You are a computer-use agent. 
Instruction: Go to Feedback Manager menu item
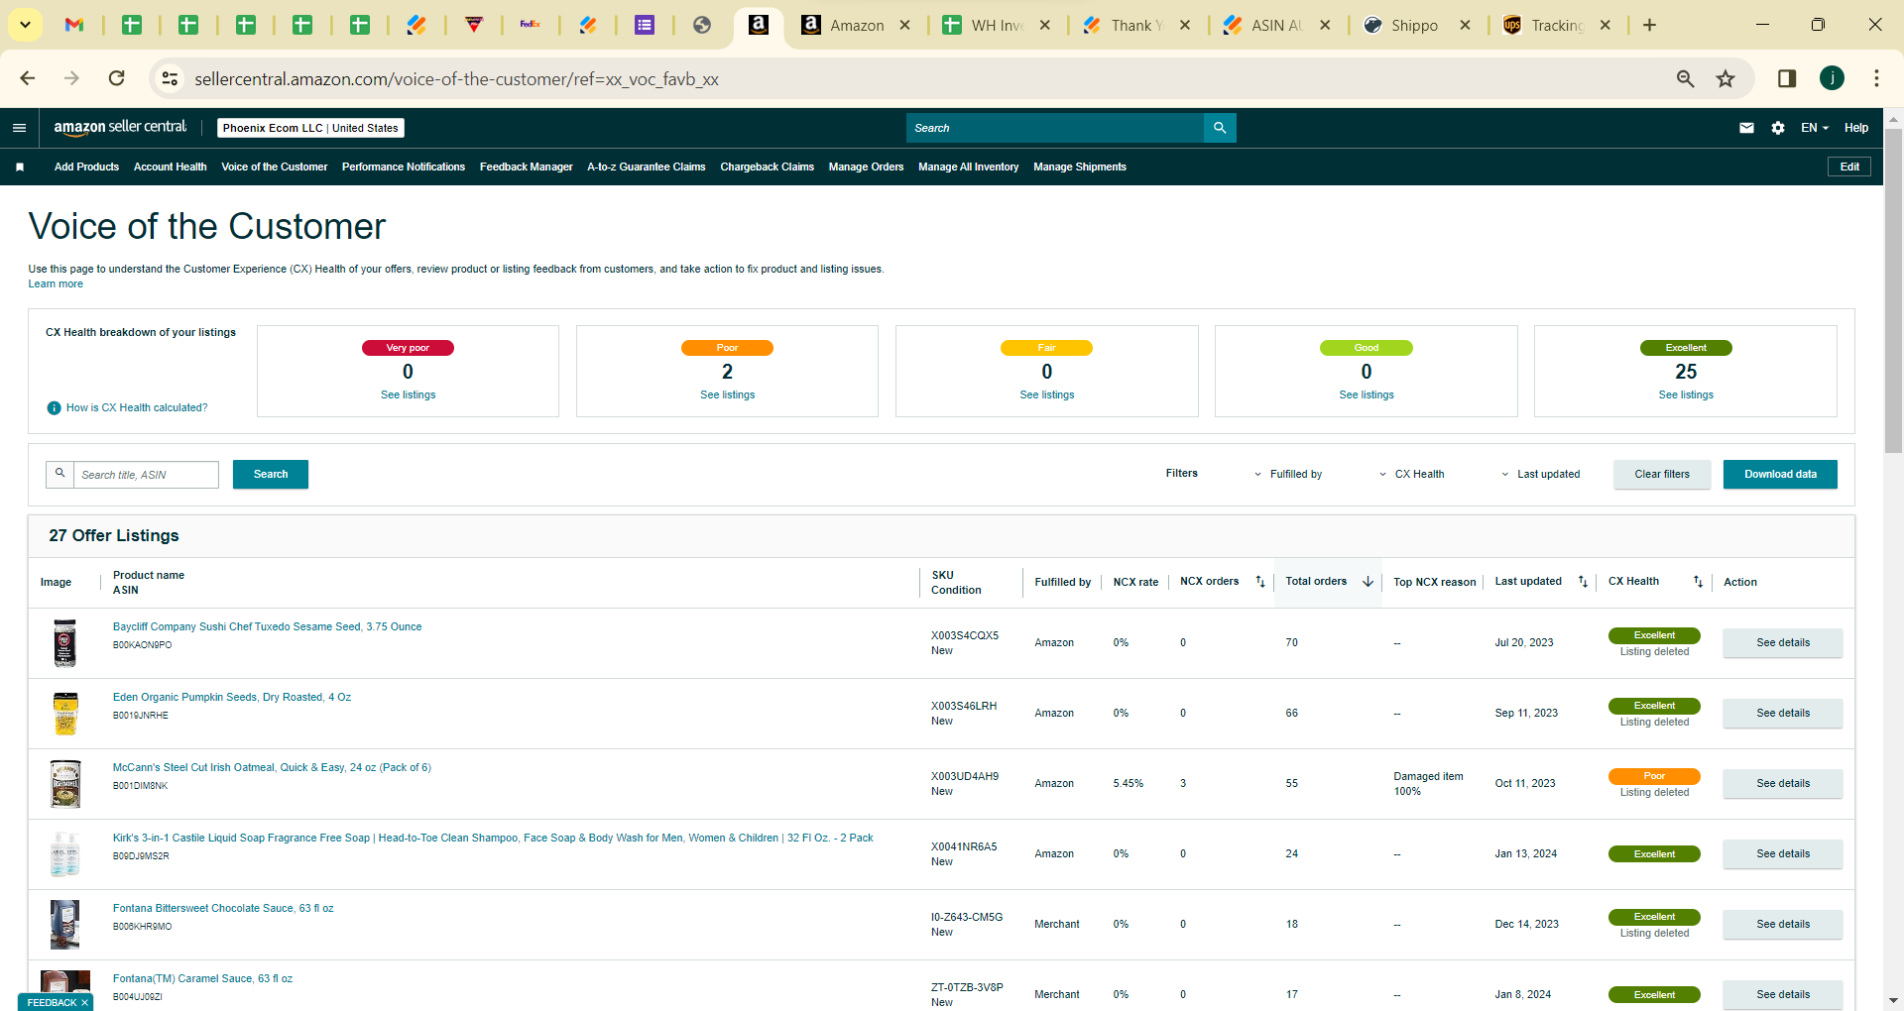click(x=527, y=167)
